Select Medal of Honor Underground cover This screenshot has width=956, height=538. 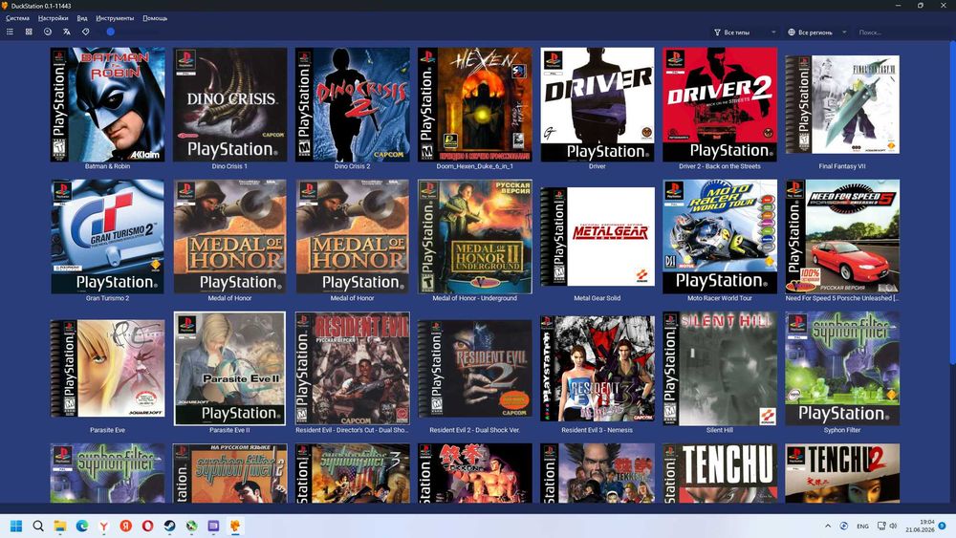[475, 236]
